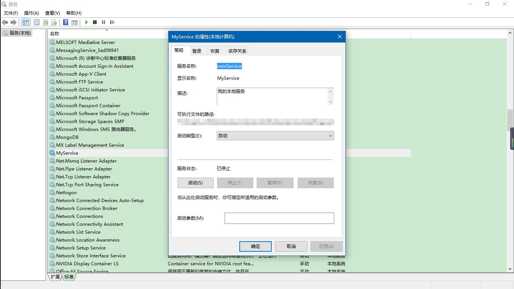Click inside the 启动参数(M) input field
Viewport: 514px width, 289px height.
(x=279, y=218)
